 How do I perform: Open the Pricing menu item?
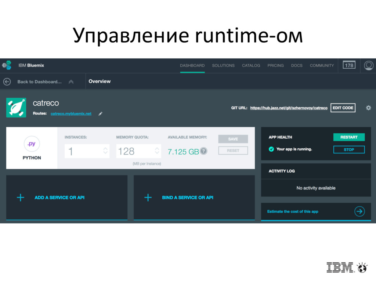click(275, 65)
